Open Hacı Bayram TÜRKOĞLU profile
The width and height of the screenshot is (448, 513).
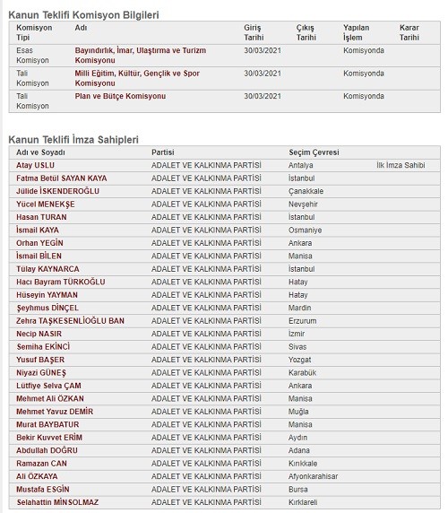click(61, 282)
